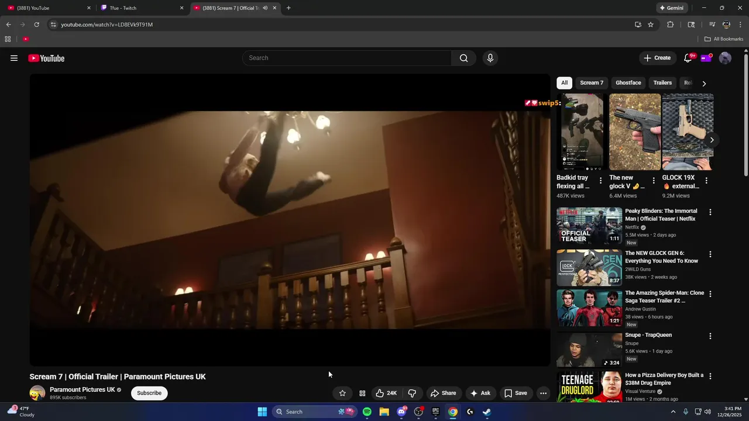This screenshot has width=749, height=421.
Task: Bookmark this page with the star
Action: pyautogui.click(x=651, y=25)
